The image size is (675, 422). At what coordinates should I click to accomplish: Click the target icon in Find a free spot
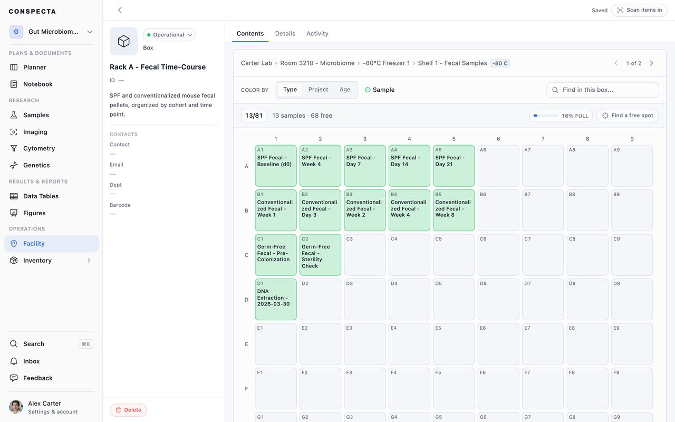coord(605,116)
